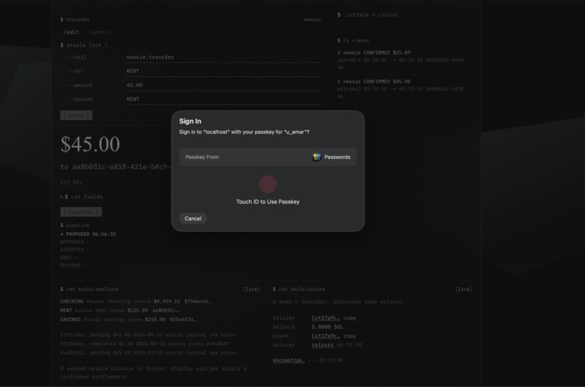This screenshot has width=585, height=387.
Task: Click the '$ cat rails/solana' heading
Action: [x=299, y=289]
